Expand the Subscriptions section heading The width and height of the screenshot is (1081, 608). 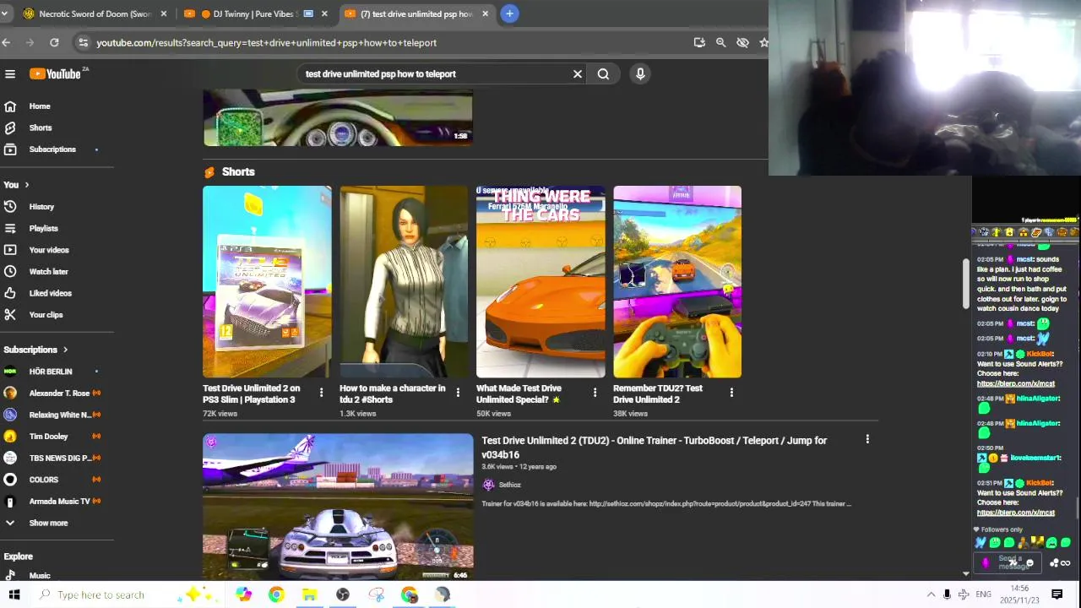pos(35,350)
